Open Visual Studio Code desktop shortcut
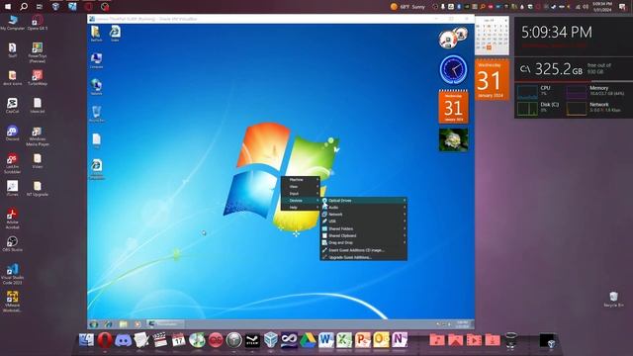The width and height of the screenshot is (633, 356). coord(13,274)
